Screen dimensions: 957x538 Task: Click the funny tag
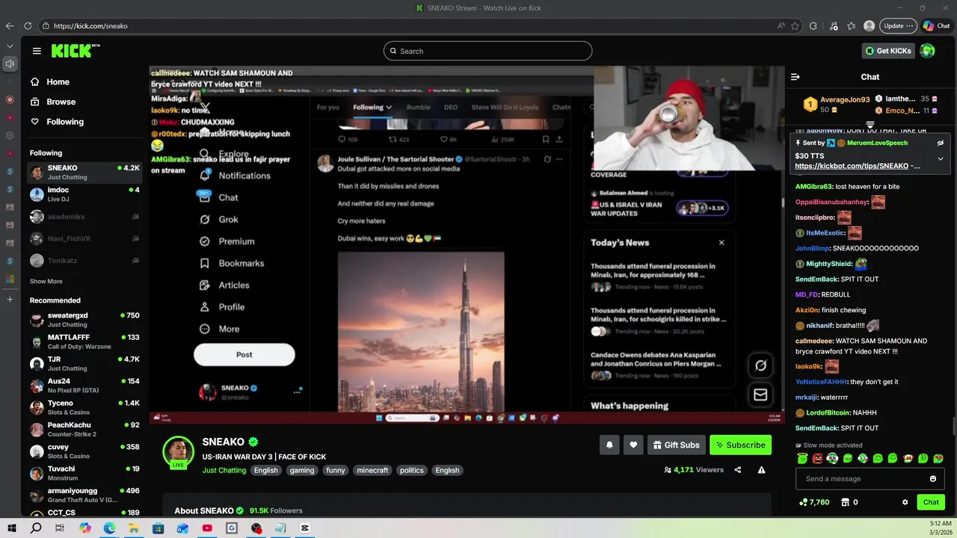tap(336, 470)
